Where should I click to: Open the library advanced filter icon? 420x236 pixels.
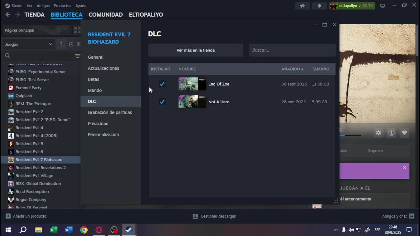pyautogui.click(x=77, y=56)
